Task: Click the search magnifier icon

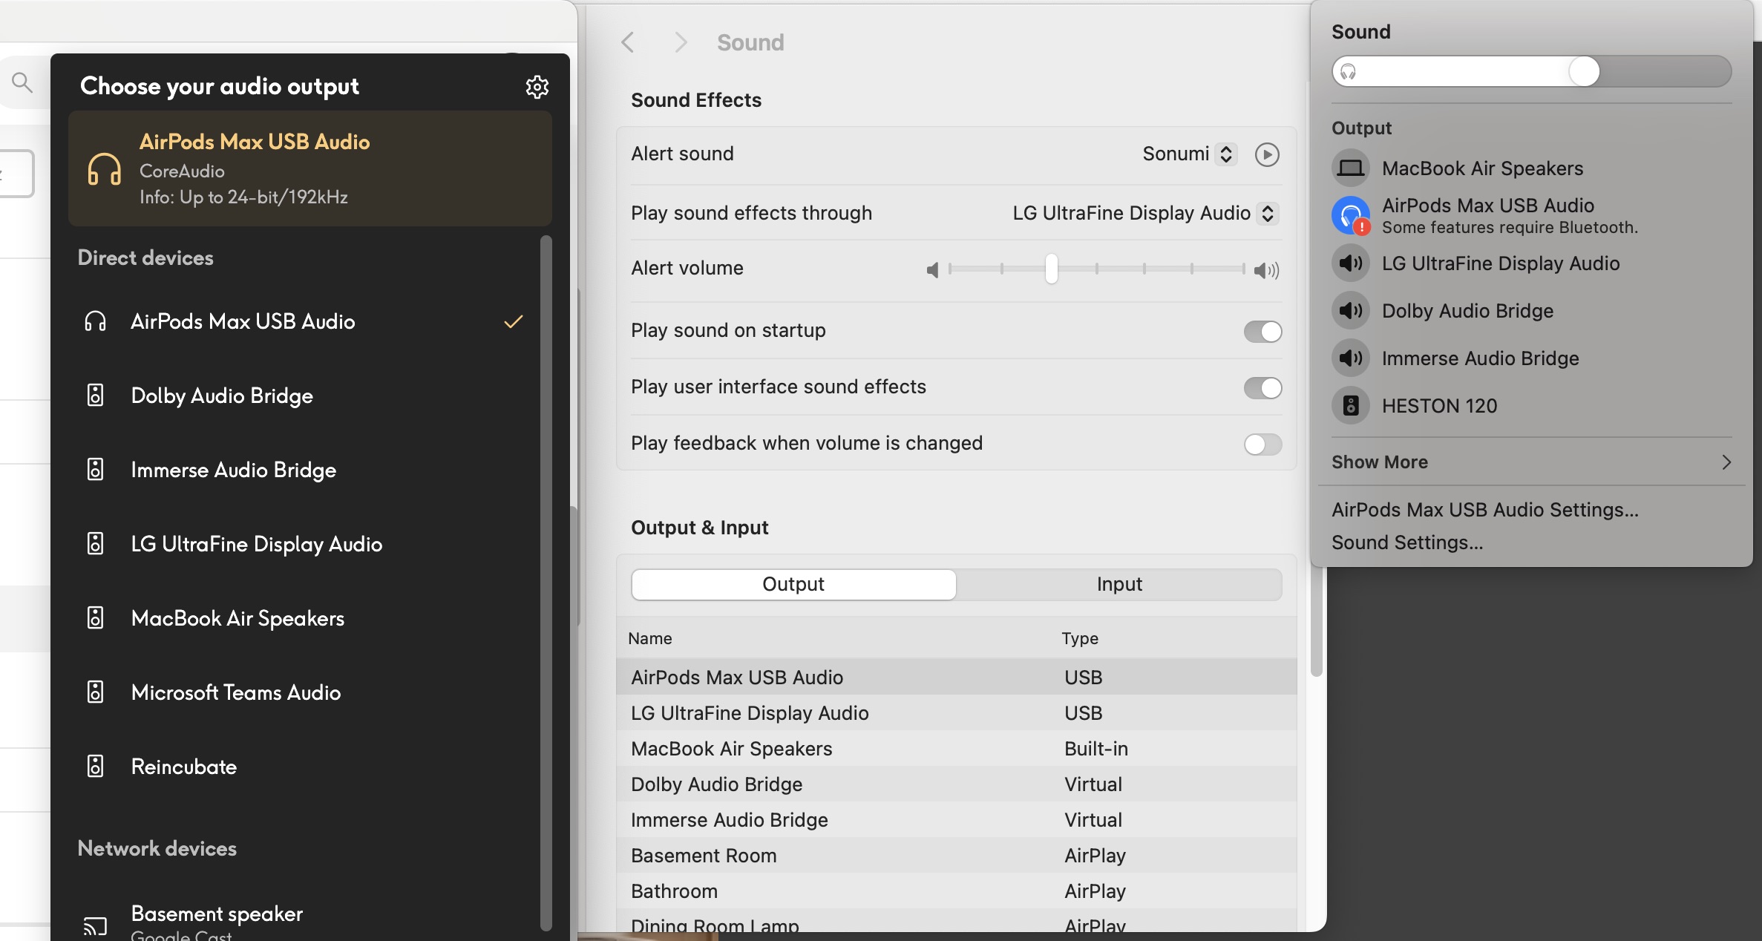Action: tap(22, 82)
